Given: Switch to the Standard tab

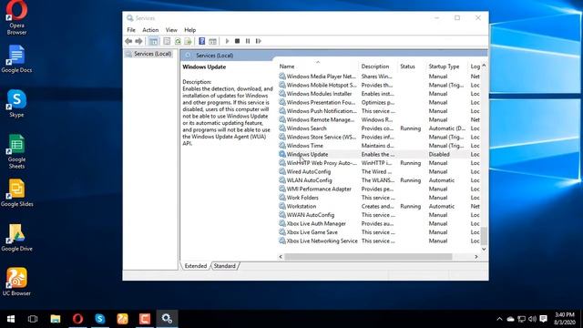Looking at the screenshot, I should click(225, 266).
